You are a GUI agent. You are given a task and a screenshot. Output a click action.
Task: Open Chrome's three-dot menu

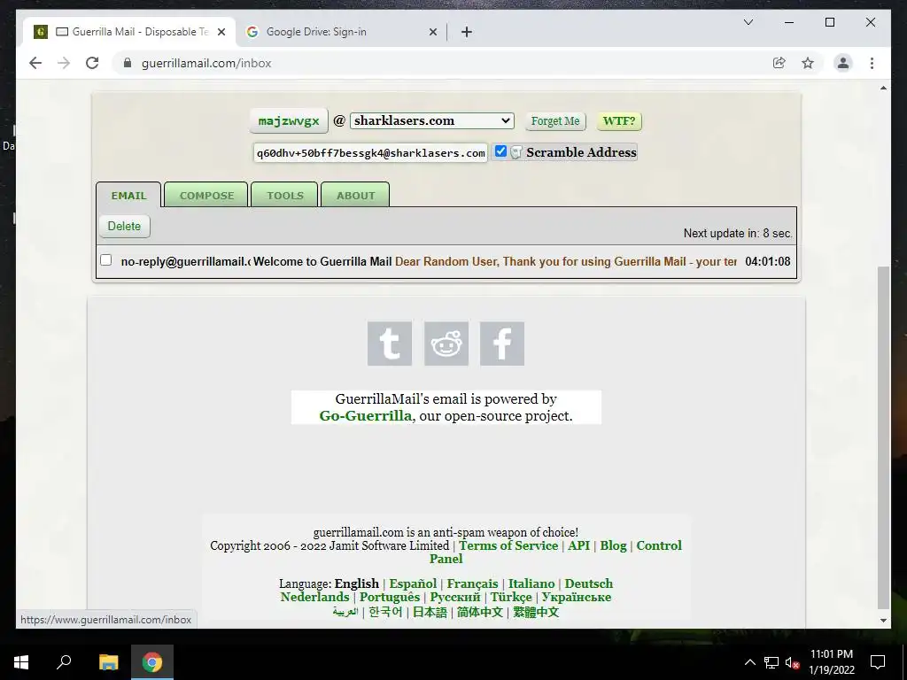click(x=872, y=63)
